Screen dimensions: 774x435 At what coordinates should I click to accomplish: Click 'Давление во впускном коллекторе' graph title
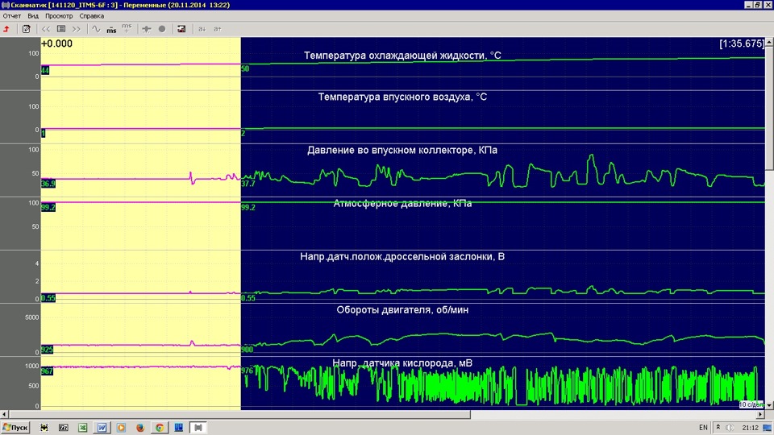[402, 150]
